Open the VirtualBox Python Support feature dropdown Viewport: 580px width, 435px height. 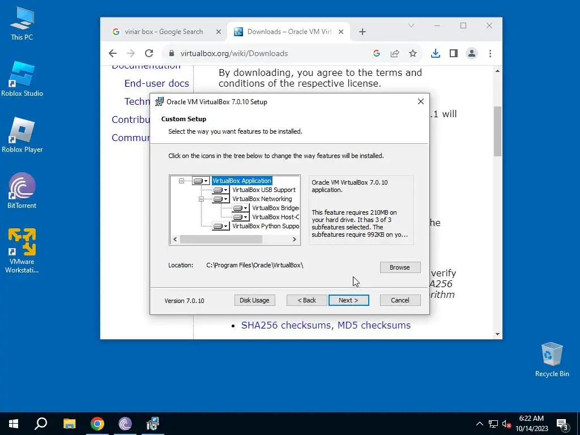pyautogui.click(x=221, y=226)
